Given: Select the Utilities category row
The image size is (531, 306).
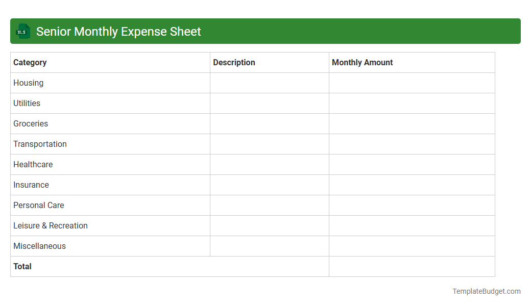Looking at the screenshot, I should [27, 103].
